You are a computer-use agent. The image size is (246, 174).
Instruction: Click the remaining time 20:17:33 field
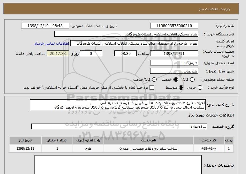[x=58, y=53]
